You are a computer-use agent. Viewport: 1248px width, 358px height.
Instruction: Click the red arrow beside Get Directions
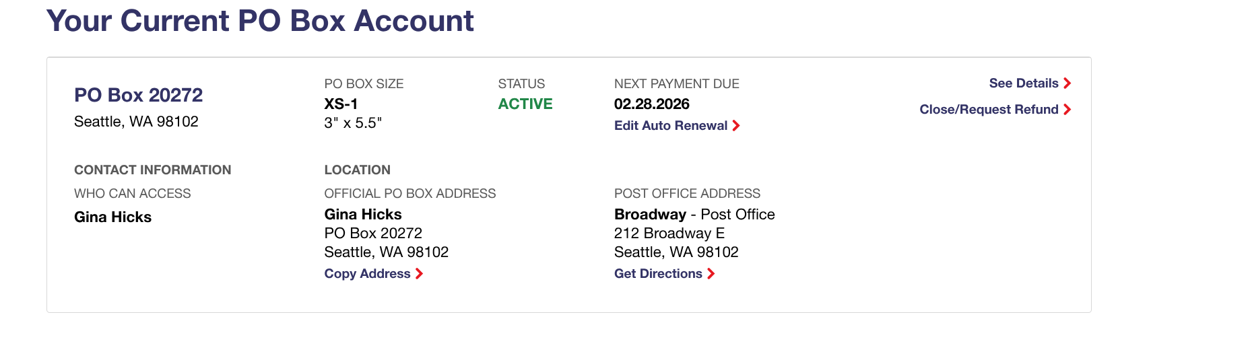pyautogui.click(x=711, y=274)
